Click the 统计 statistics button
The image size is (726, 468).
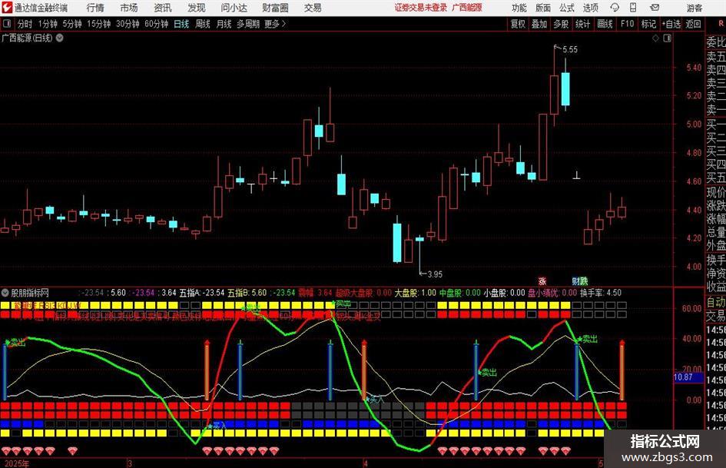(583, 24)
